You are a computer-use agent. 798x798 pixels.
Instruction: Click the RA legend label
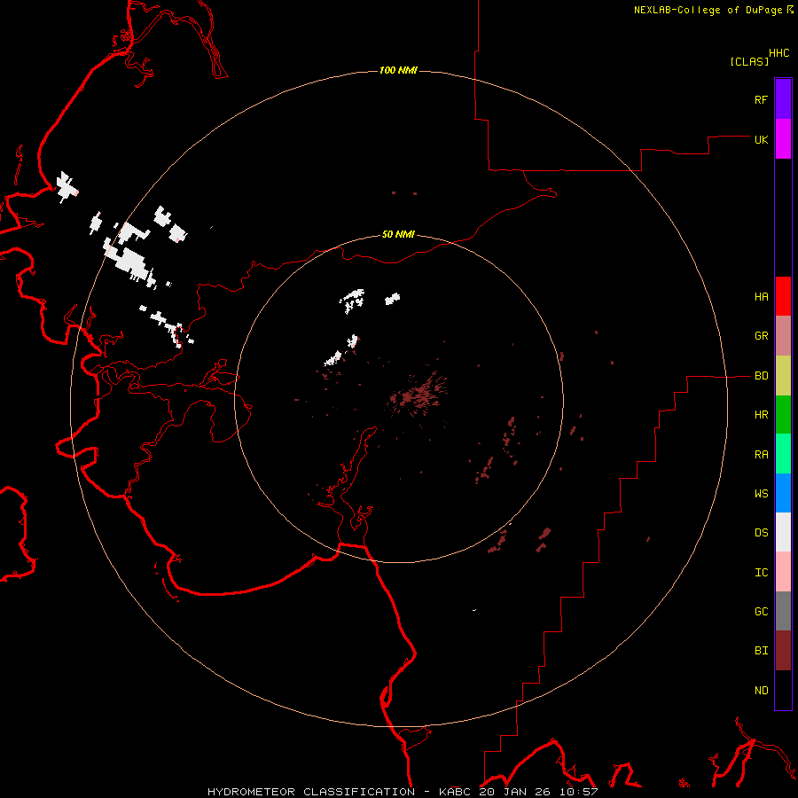coord(761,454)
